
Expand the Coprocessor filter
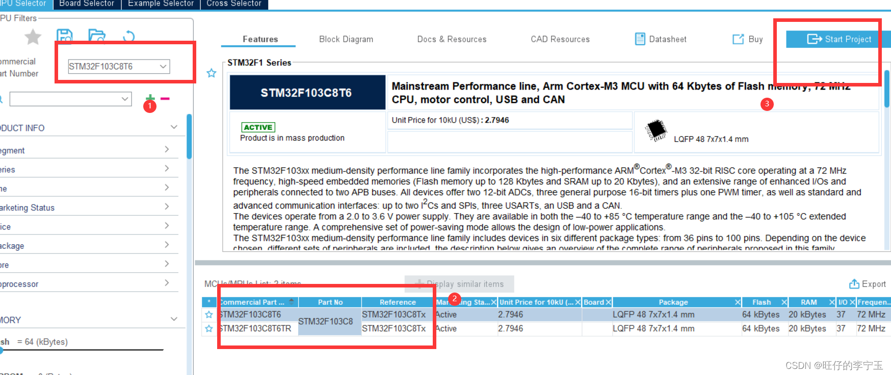point(167,283)
